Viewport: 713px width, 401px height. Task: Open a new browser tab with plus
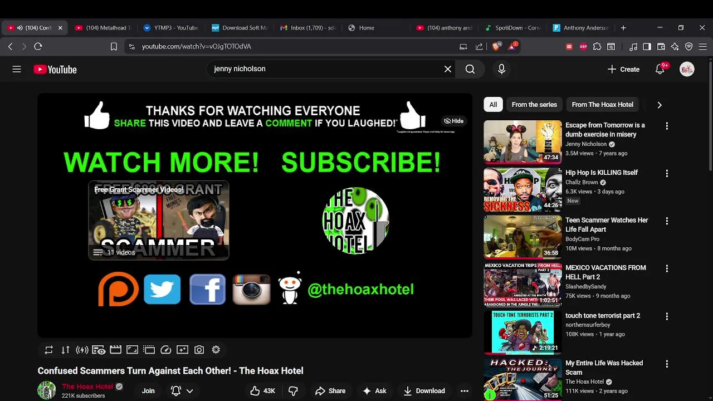point(623,27)
